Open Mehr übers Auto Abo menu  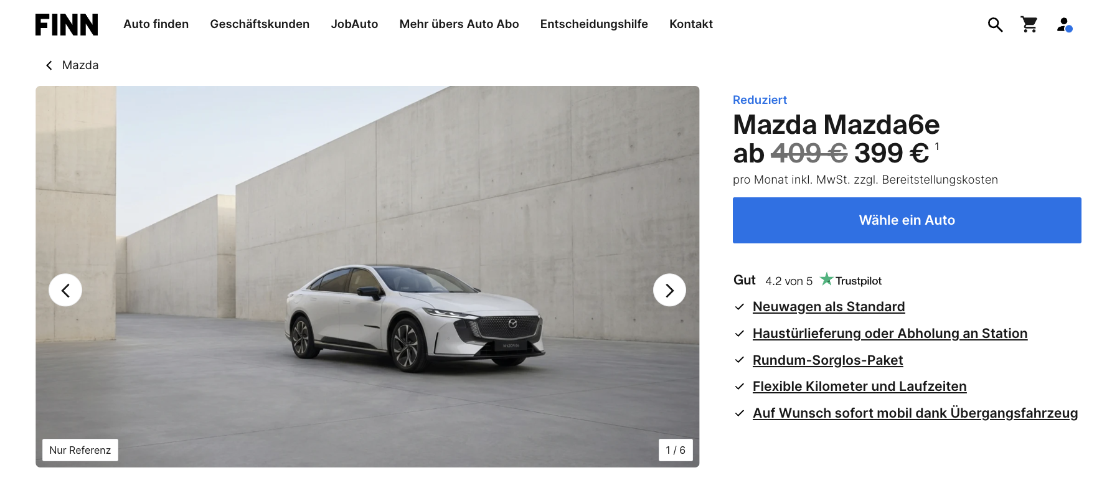click(459, 24)
